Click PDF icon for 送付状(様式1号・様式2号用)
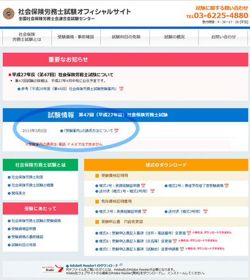This screenshot has height=280, width=250. pos(152,191)
